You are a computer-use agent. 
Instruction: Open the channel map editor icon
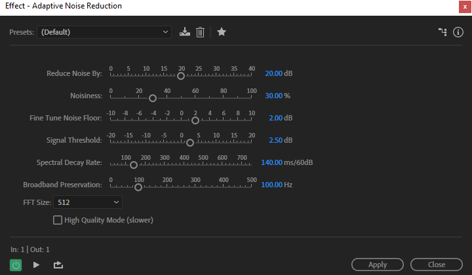(x=442, y=31)
